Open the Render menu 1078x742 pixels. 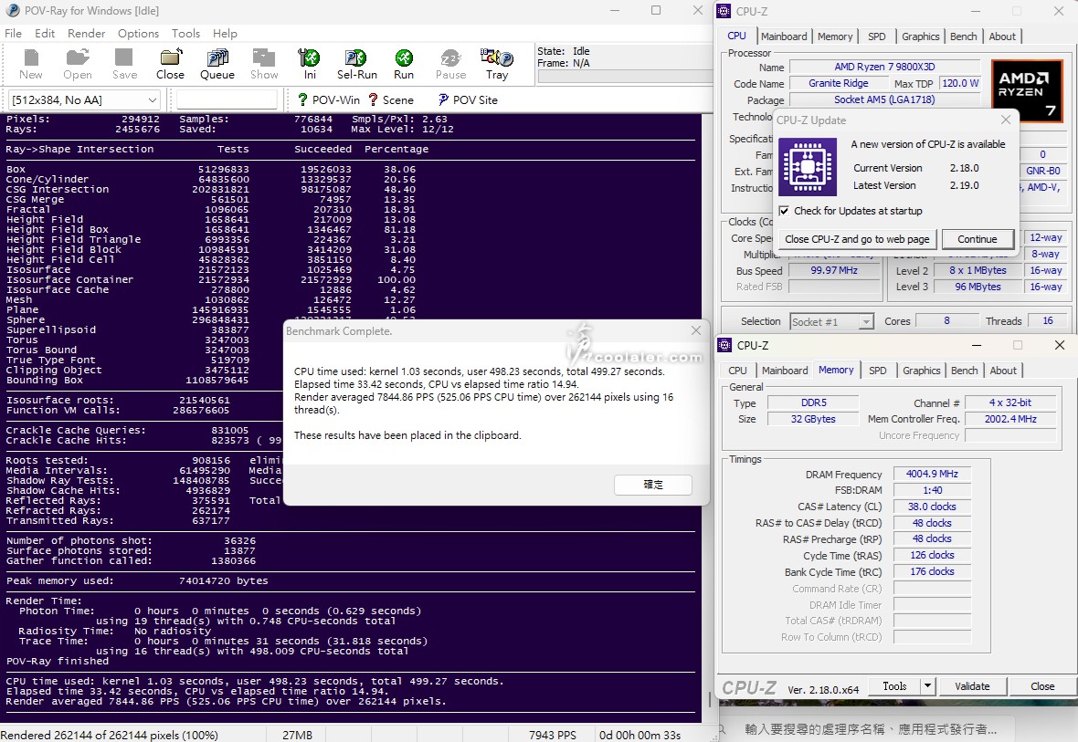coord(86,33)
